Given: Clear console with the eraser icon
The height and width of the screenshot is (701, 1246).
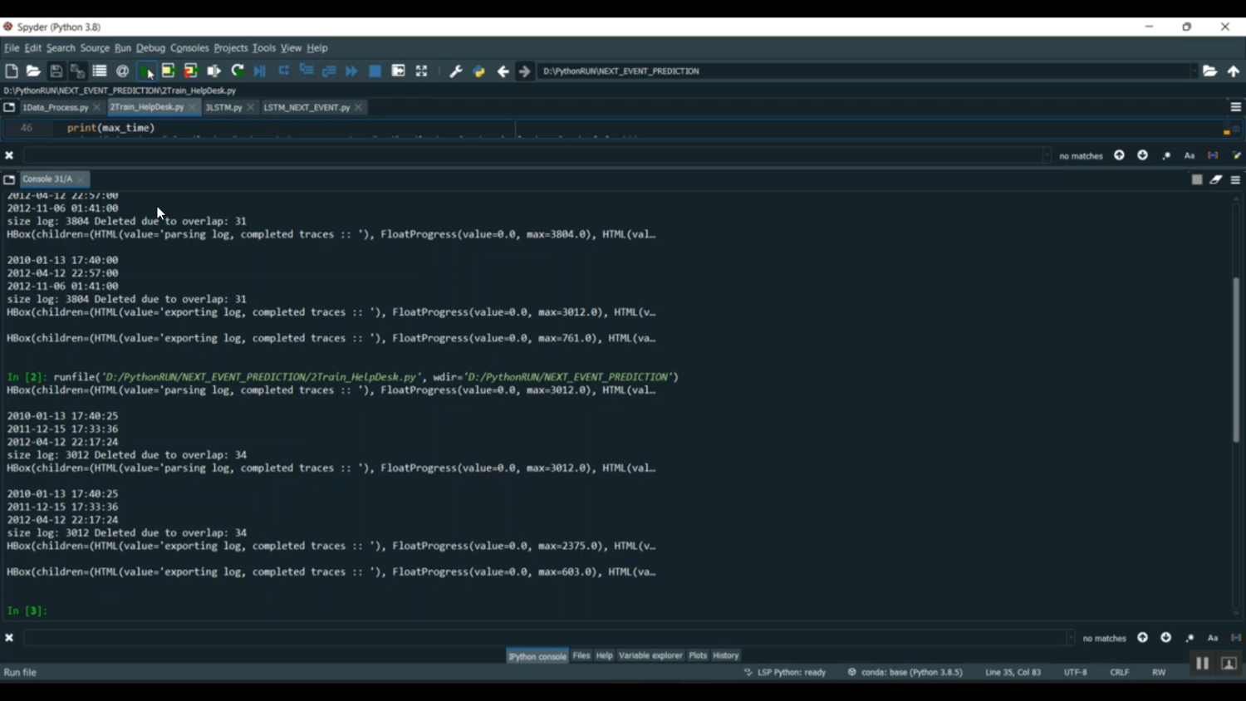Looking at the screenshot, I should 1215,179.
